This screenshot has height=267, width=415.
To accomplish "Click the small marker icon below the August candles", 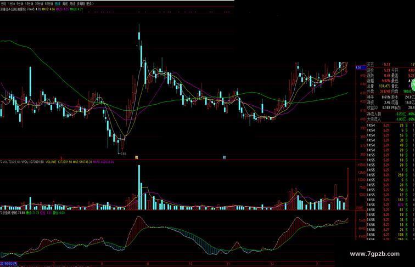I will (137, 157).
